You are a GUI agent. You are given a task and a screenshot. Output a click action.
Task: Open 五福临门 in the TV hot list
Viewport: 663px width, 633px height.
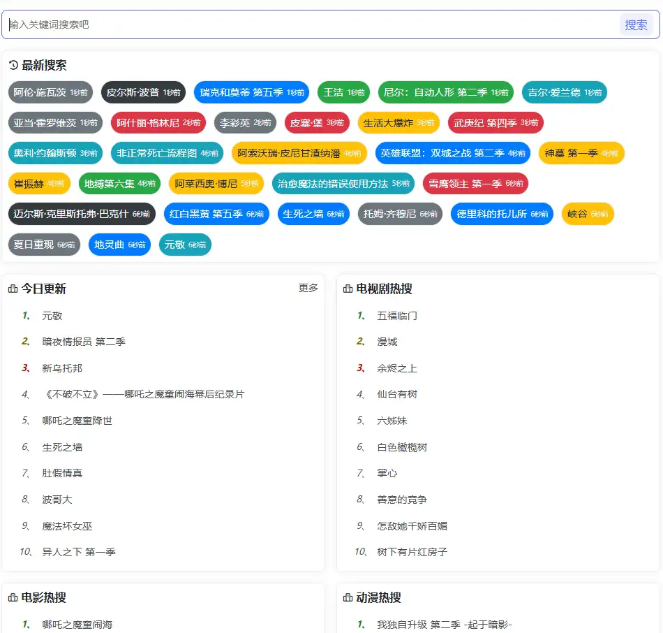[x=397, y=316]
